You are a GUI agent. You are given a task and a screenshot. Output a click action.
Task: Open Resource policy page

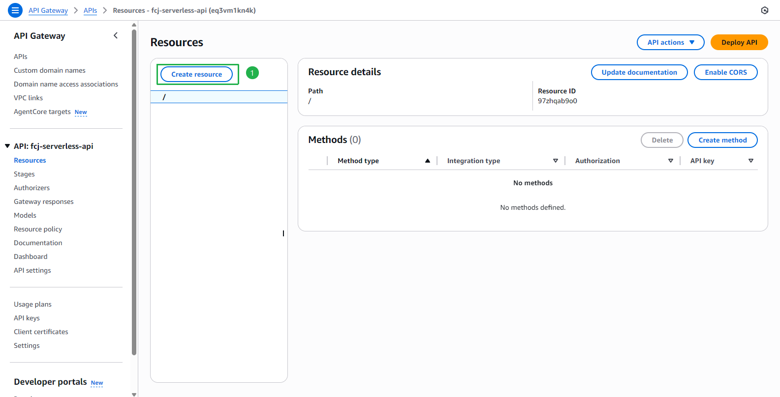[38, 229]
